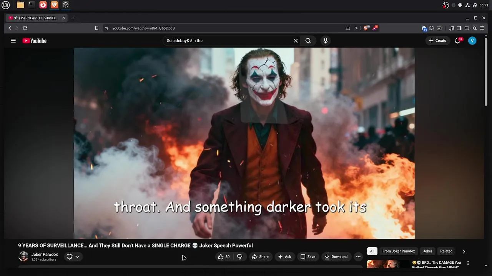Open the Brave playlist music icon

coord(452,28)
